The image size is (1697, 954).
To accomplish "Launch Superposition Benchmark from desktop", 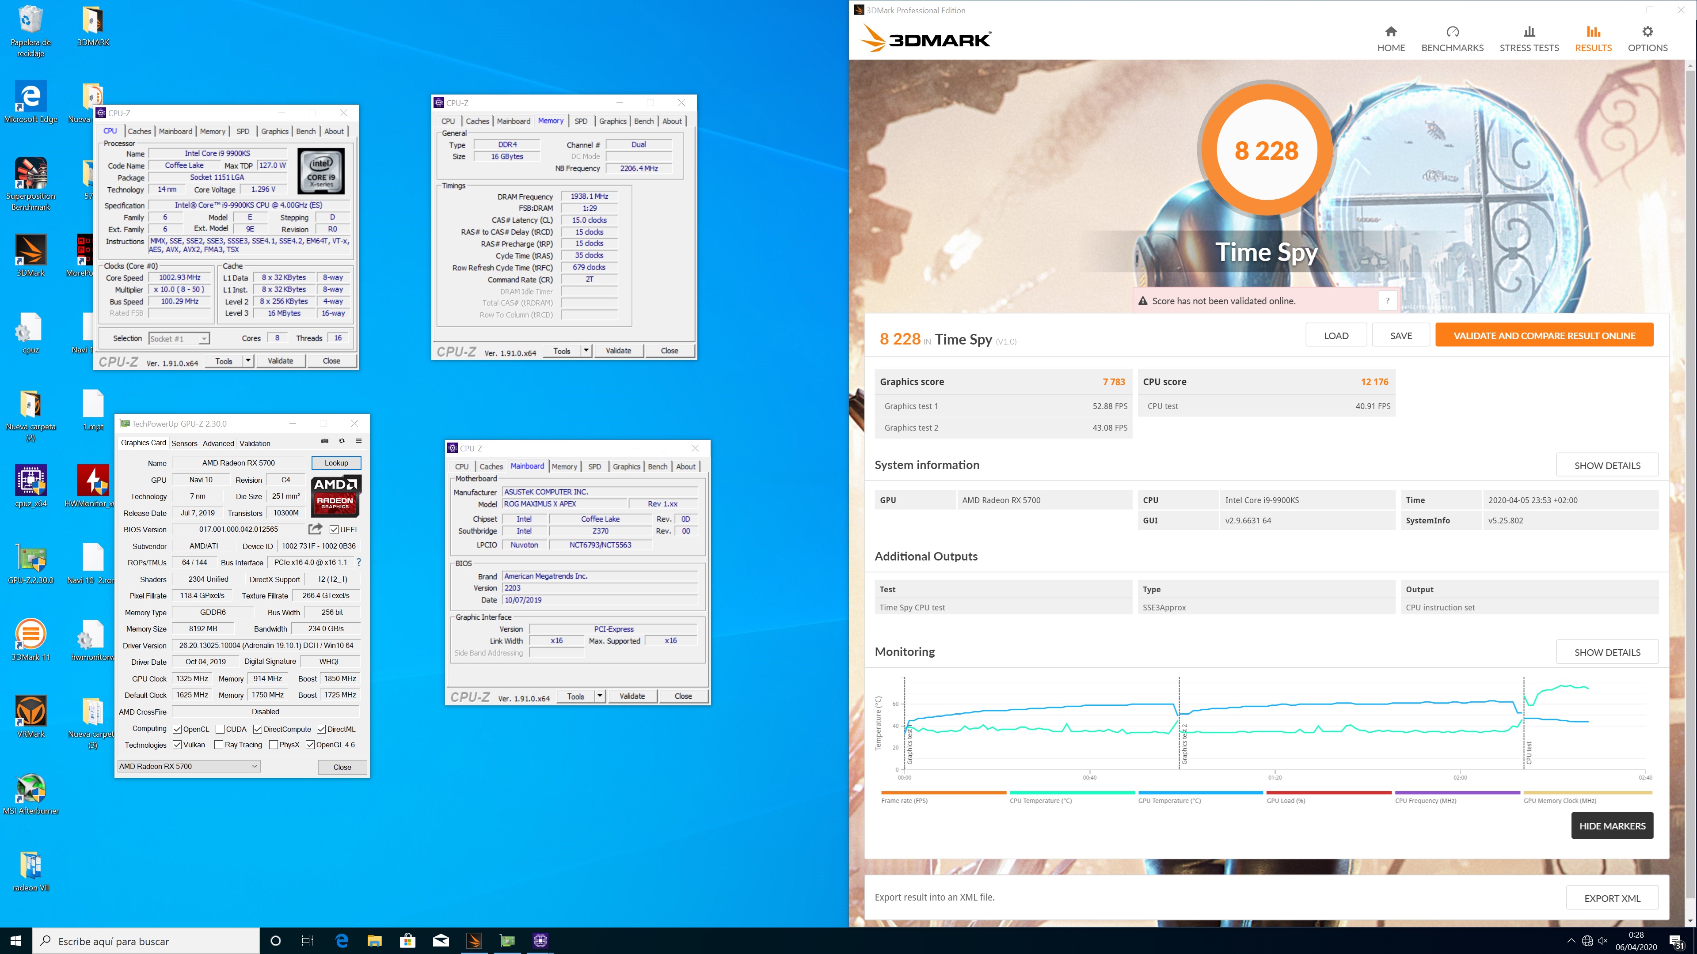I will click(x=30, y=184).
